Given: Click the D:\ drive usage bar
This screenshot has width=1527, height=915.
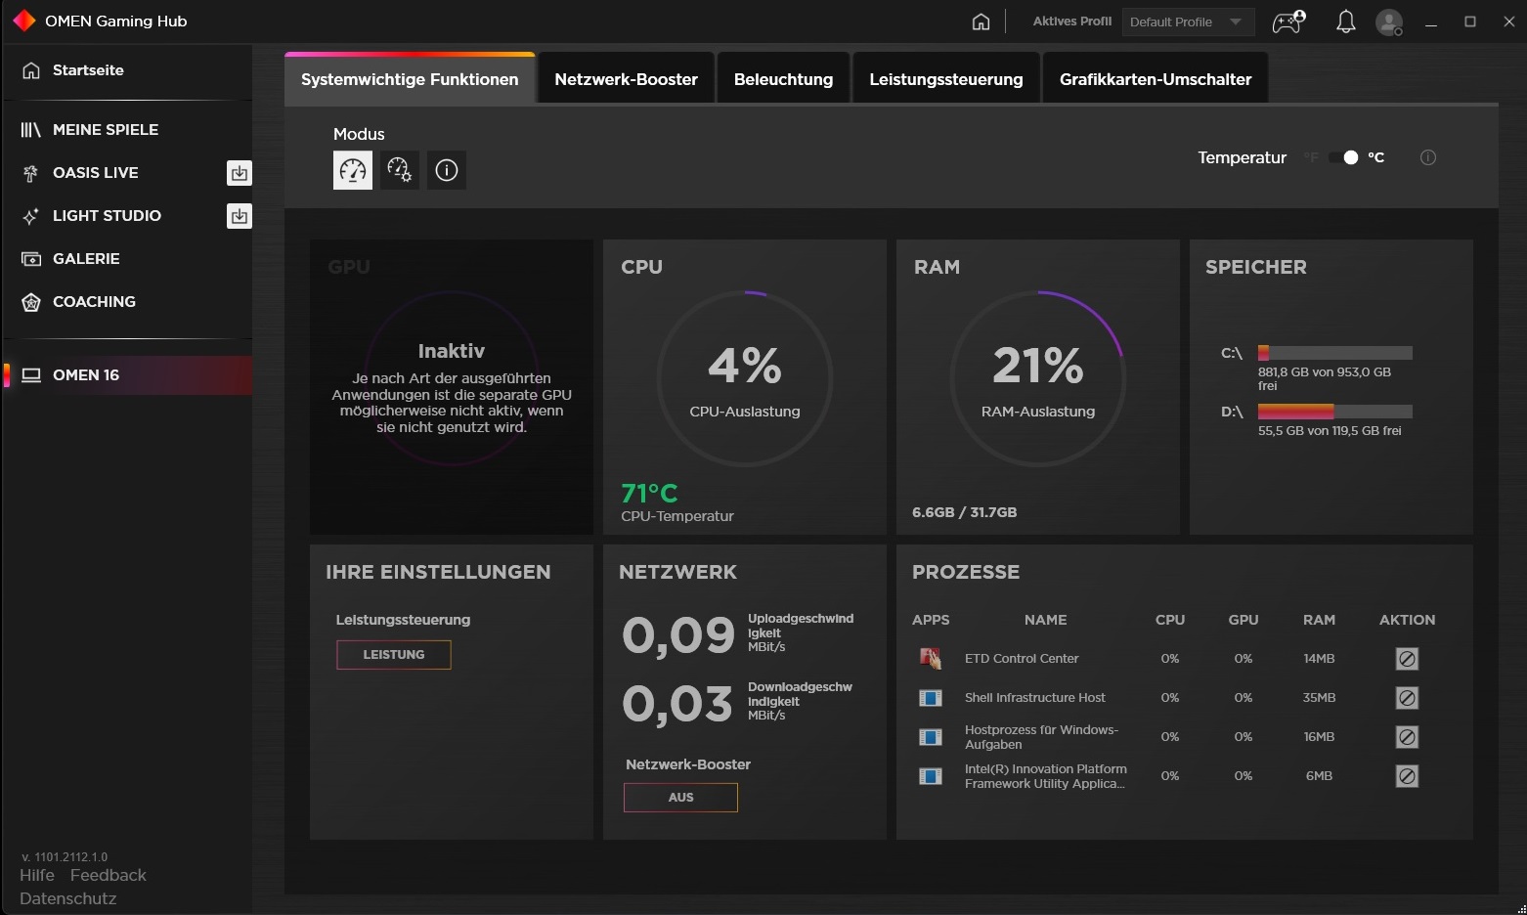Looking at the screenshot, I should tap(1334, 412).
